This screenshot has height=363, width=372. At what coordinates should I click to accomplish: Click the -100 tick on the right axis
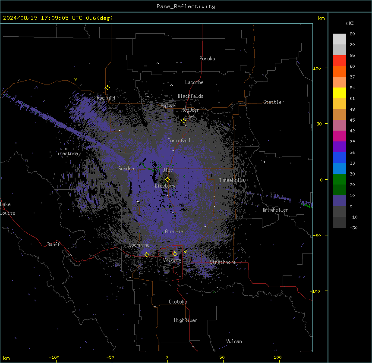315,291
